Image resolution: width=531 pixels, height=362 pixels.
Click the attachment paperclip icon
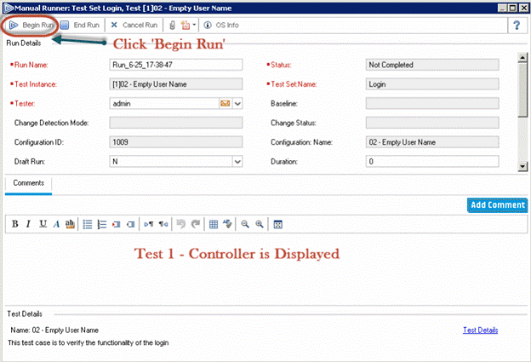[172, 26]
